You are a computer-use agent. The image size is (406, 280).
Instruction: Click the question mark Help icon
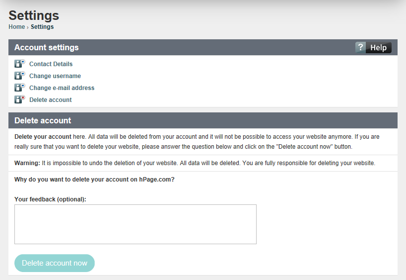pos(360,47)
